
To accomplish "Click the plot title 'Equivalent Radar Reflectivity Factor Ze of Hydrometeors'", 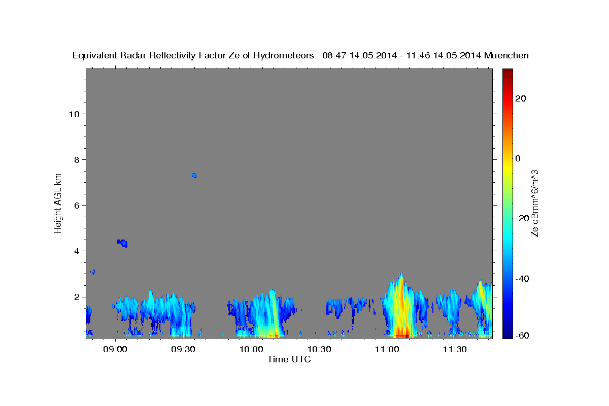I will 193,56.
